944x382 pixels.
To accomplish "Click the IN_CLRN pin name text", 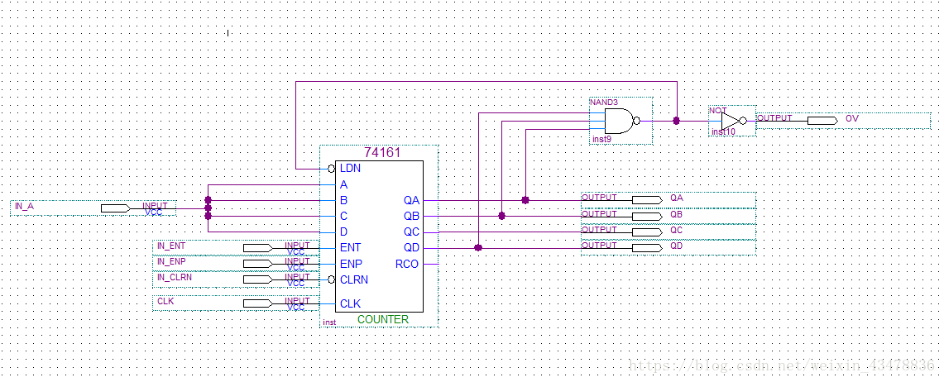I will click(x=174, y=277).
